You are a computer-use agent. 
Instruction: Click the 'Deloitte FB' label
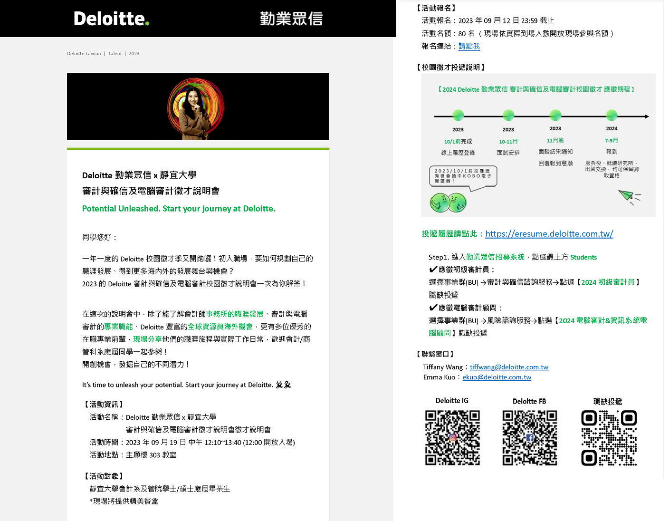tap(529, 401)
